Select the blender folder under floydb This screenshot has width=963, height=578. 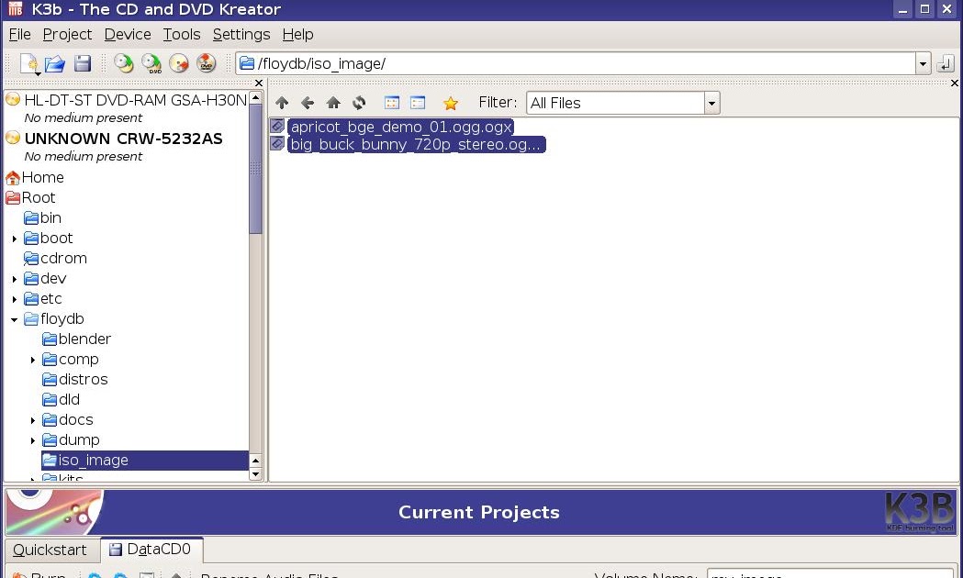click(x=84, y=339)
